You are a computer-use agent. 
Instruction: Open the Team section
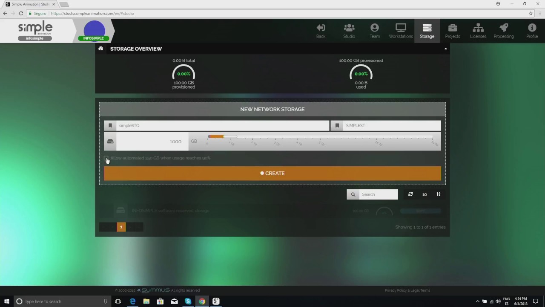tap(375, 31)
